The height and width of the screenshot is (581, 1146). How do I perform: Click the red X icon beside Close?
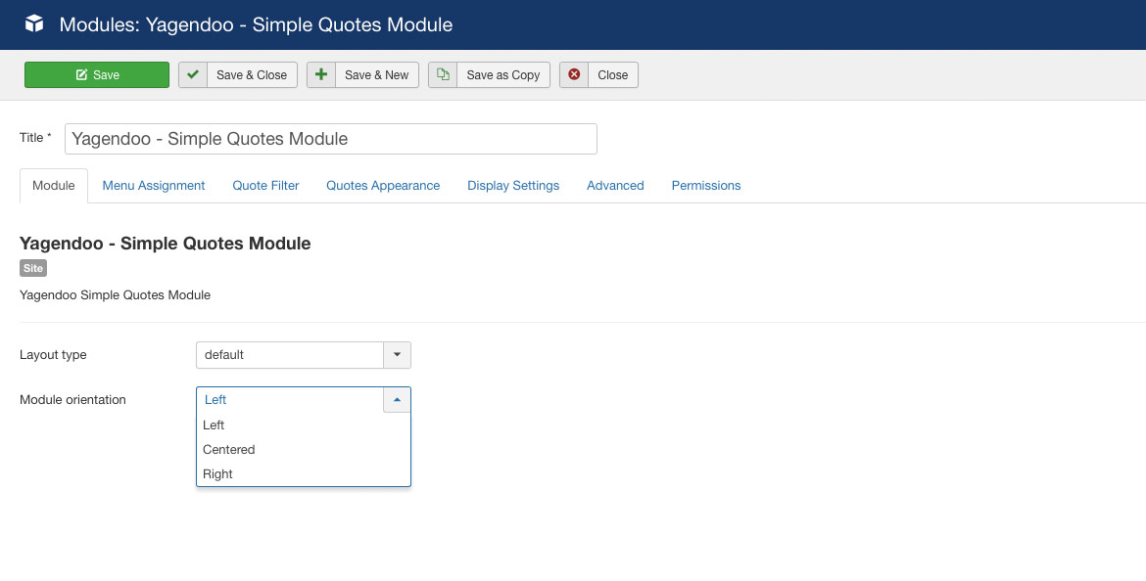(x=574, y=74)
